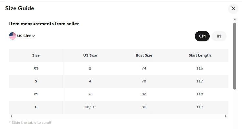The image size is (242, 129).
Task: Select the Size column header
Action: click(x=36, y=55)
